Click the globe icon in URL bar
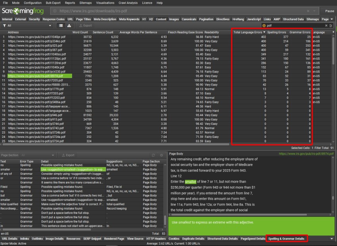Image resolution: width=337 pixels, height=246 pixels. (x=55, y=11)
